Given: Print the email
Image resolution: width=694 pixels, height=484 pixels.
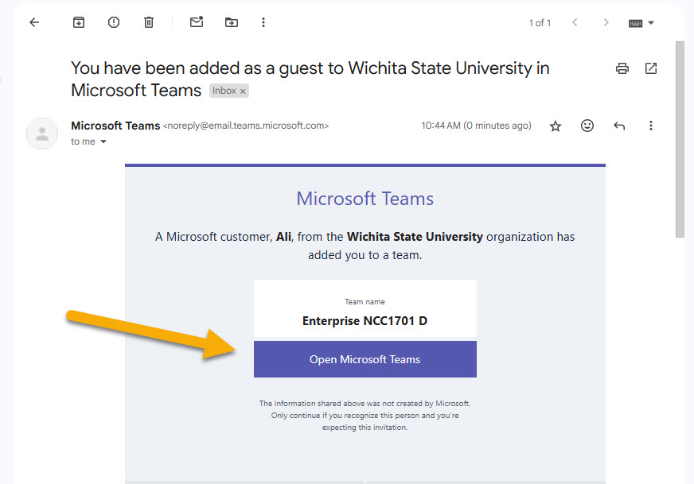Looking at the screenshot, I should click(x=622, y=68).
